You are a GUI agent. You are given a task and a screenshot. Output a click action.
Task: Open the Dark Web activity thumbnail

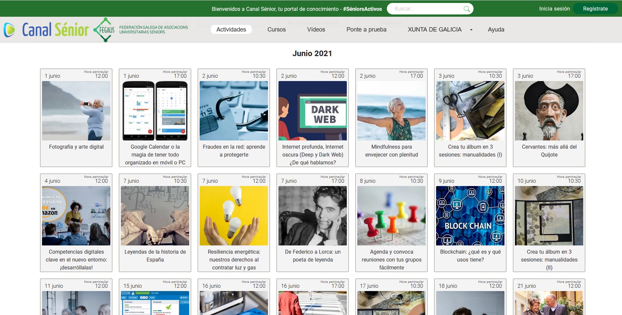[x=312, y=111]
